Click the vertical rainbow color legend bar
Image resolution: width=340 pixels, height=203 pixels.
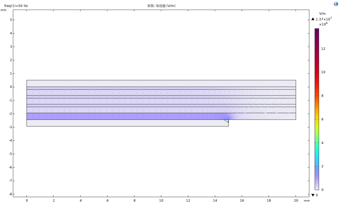[x=317, y=109]
